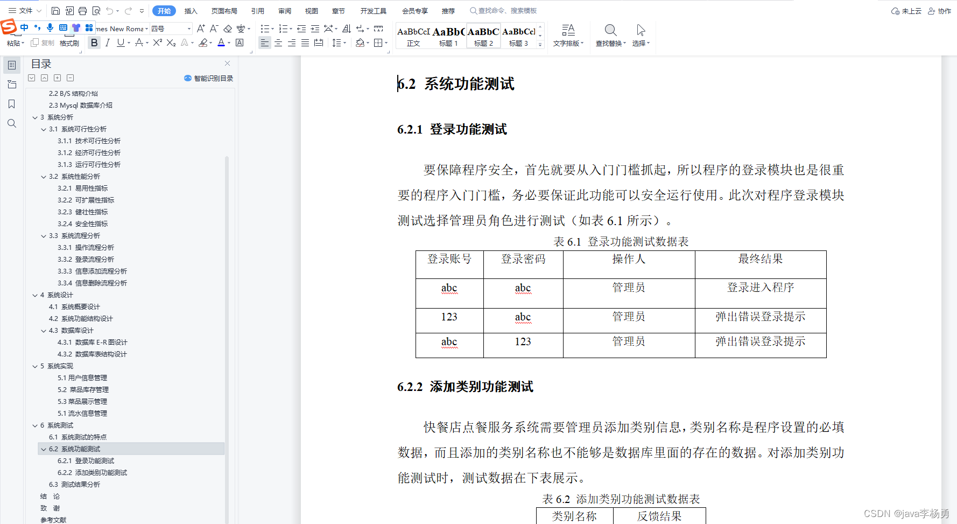Show the ruler tab stops icon

coord(378,29)
